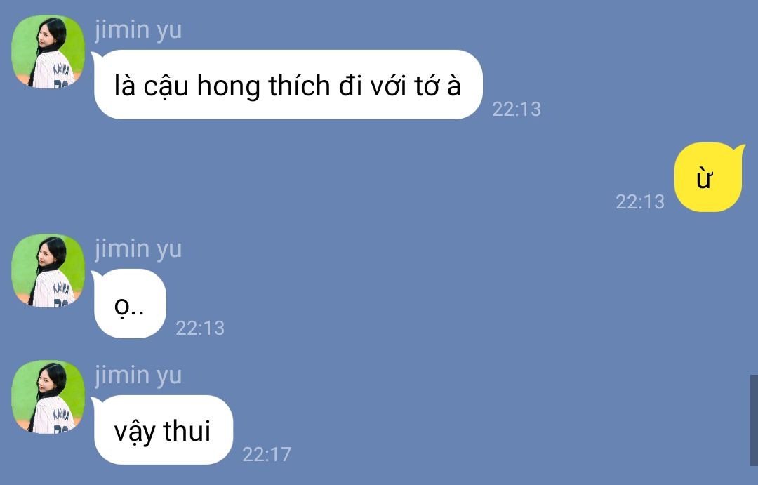Click the word "cậu" in the first message
Image resolution: width=758 pixels, height=485 pixels.
click(166, 87)
